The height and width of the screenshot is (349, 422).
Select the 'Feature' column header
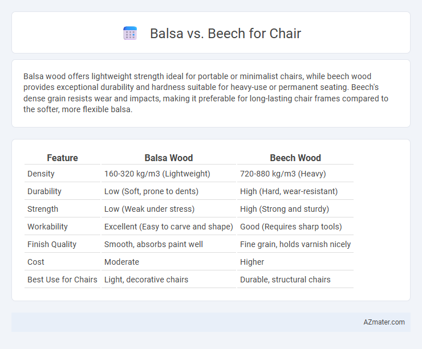click(62, 158)
